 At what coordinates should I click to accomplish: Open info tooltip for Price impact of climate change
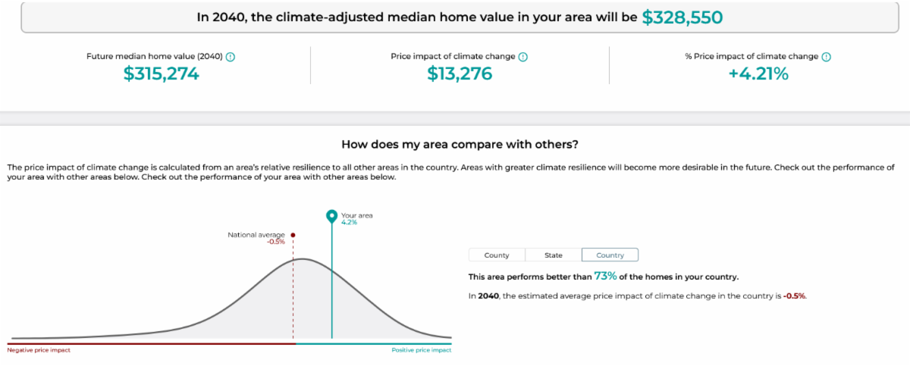(523, 57)
